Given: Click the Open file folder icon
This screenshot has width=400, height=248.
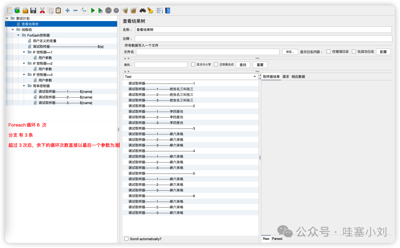Looking at the screenshot, I should (25, 10).
